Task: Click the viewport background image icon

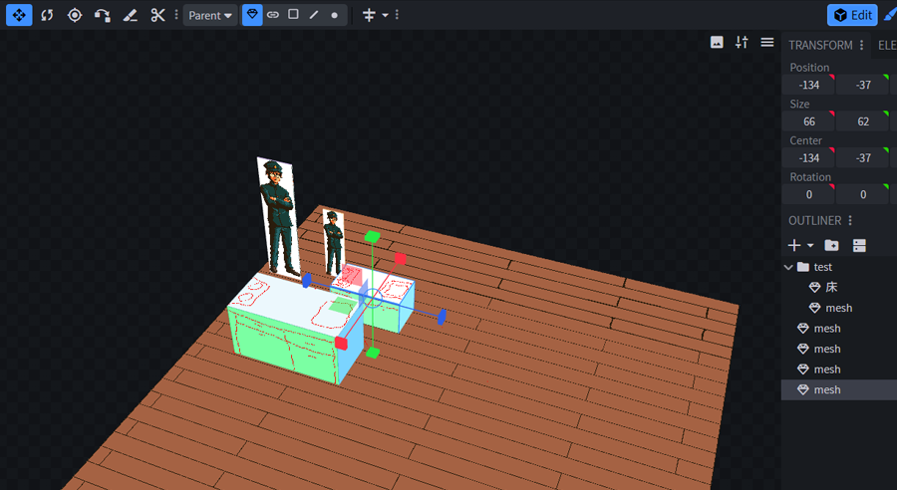Action: point(717,42)
